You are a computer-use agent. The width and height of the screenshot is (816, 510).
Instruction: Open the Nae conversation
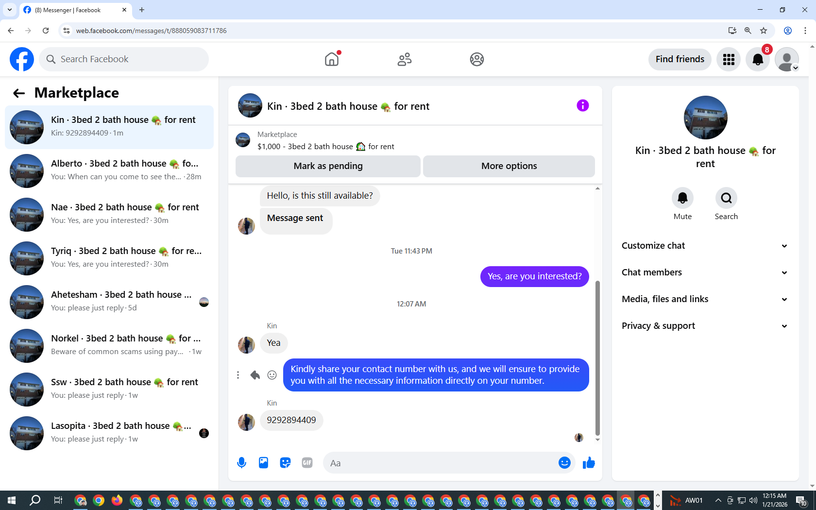coord(109,215)
